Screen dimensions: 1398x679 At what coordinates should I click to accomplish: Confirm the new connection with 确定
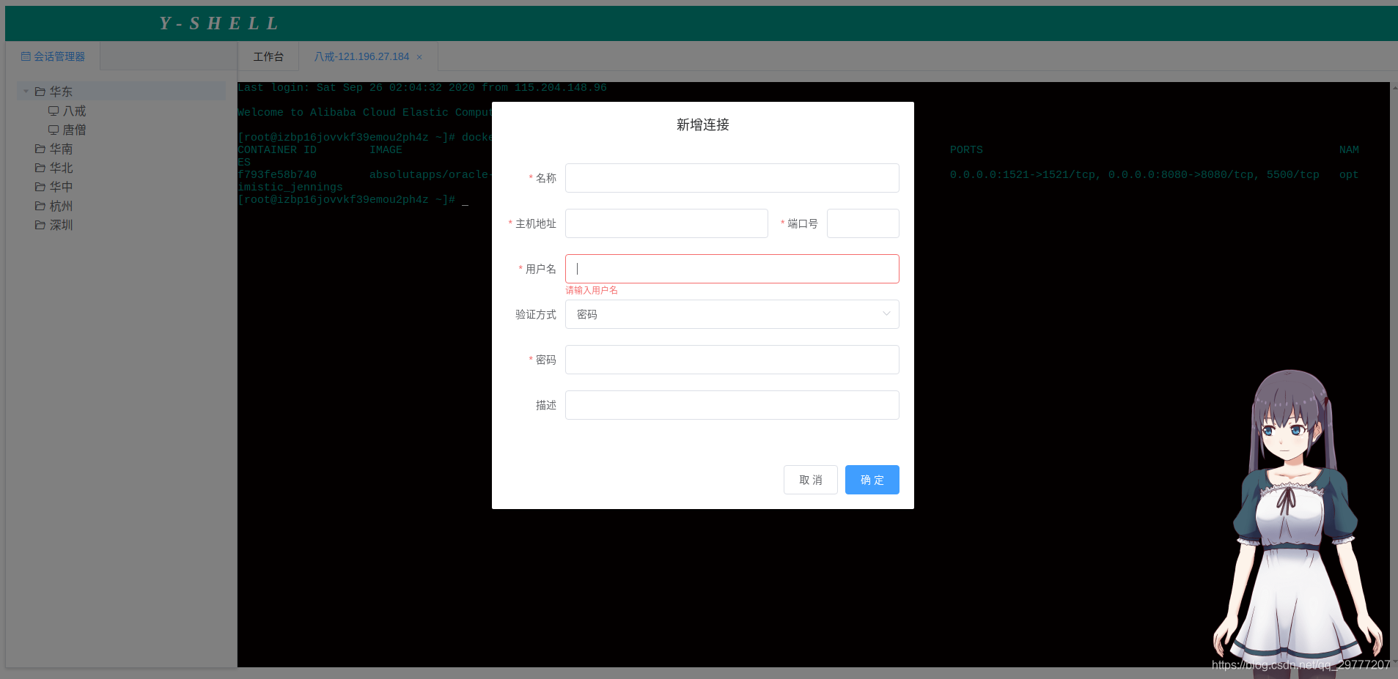coord(872,480)
